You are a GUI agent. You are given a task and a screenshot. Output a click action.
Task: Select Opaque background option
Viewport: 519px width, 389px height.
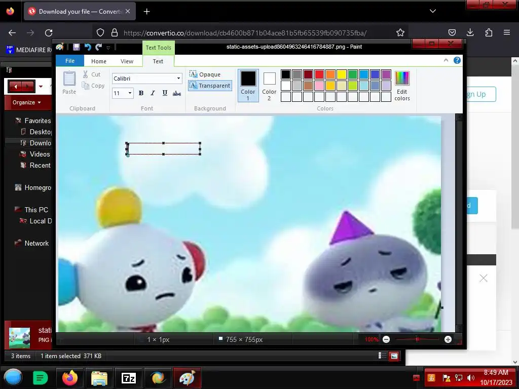click(205, 74)
